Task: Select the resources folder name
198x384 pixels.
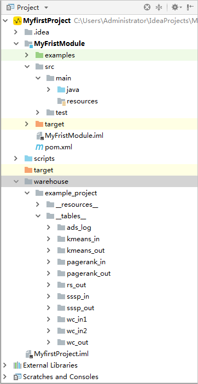Action: (x=82, y=101)
